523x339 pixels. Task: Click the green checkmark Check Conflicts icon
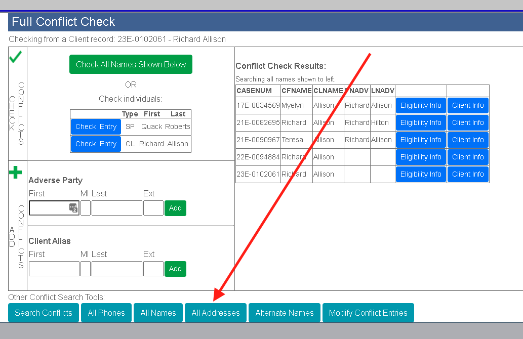click(x=16, y=57)
